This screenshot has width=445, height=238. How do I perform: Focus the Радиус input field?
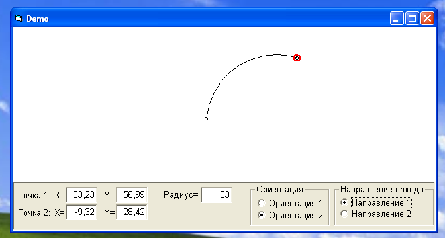[217, 194]
